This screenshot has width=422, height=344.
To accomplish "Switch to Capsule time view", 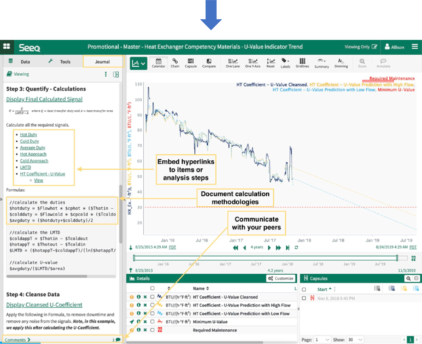I will [191, 63].
